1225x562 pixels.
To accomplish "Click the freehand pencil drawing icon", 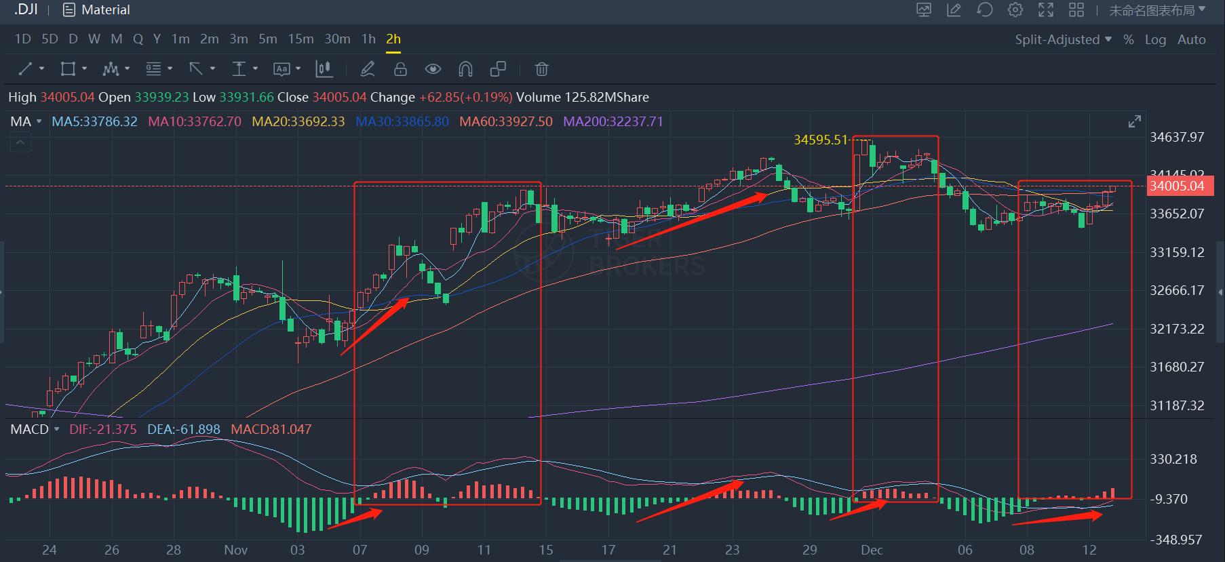I will pos(368,68).
